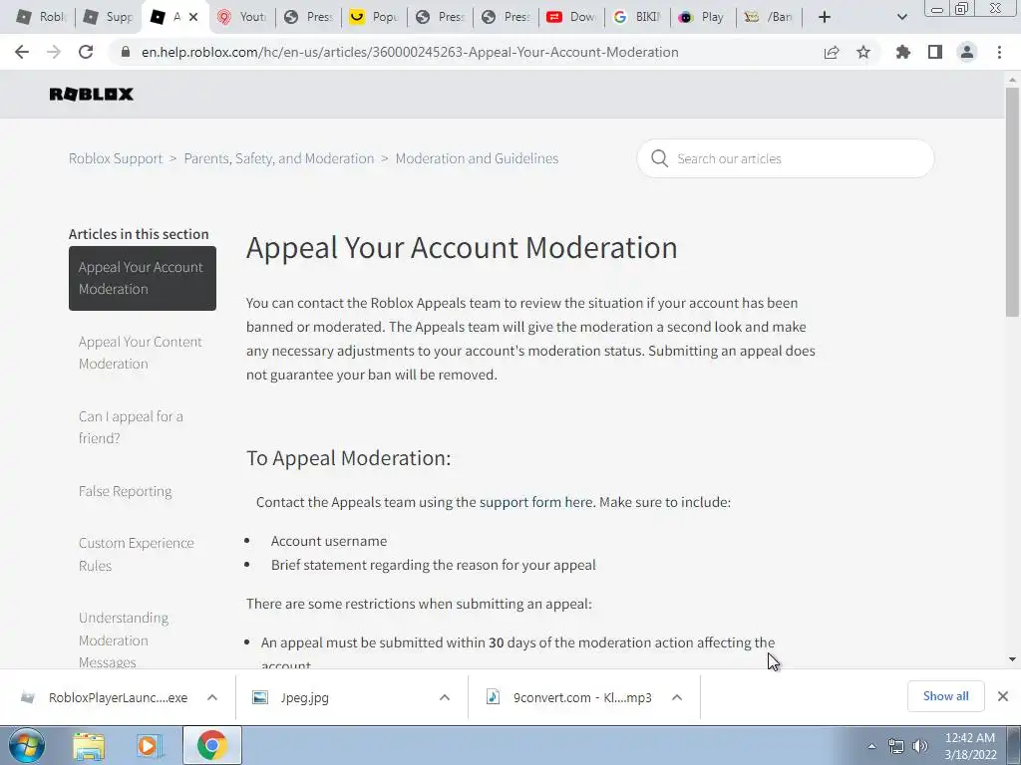Screen dimensions: 1021x765
Task: Expand options for 9convert mp3 download
Action: pos(677,697)
